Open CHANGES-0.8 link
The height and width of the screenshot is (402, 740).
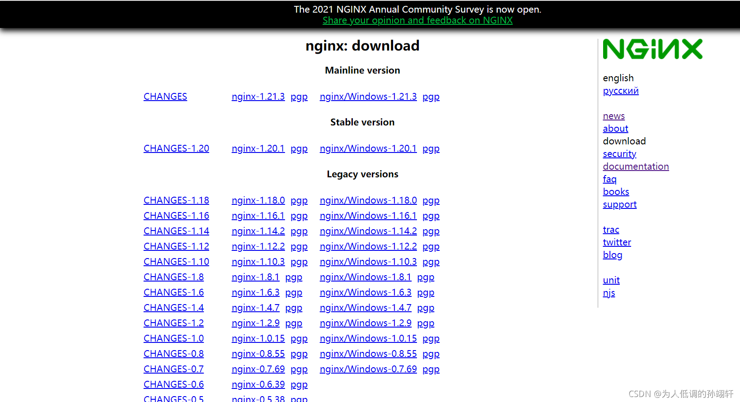click(173, 354)
